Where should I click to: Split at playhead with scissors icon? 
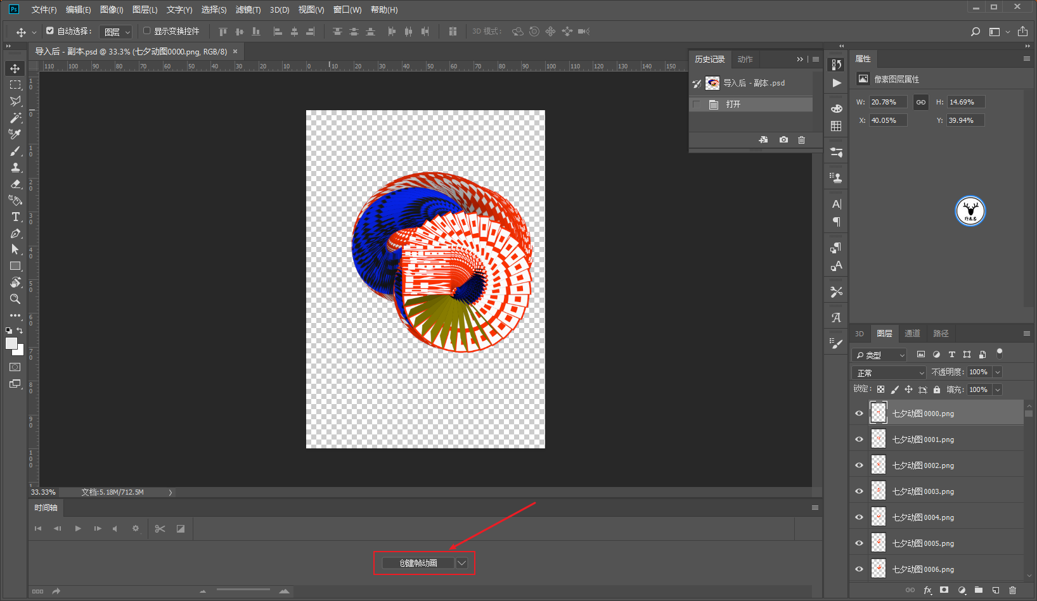point(160,529)
